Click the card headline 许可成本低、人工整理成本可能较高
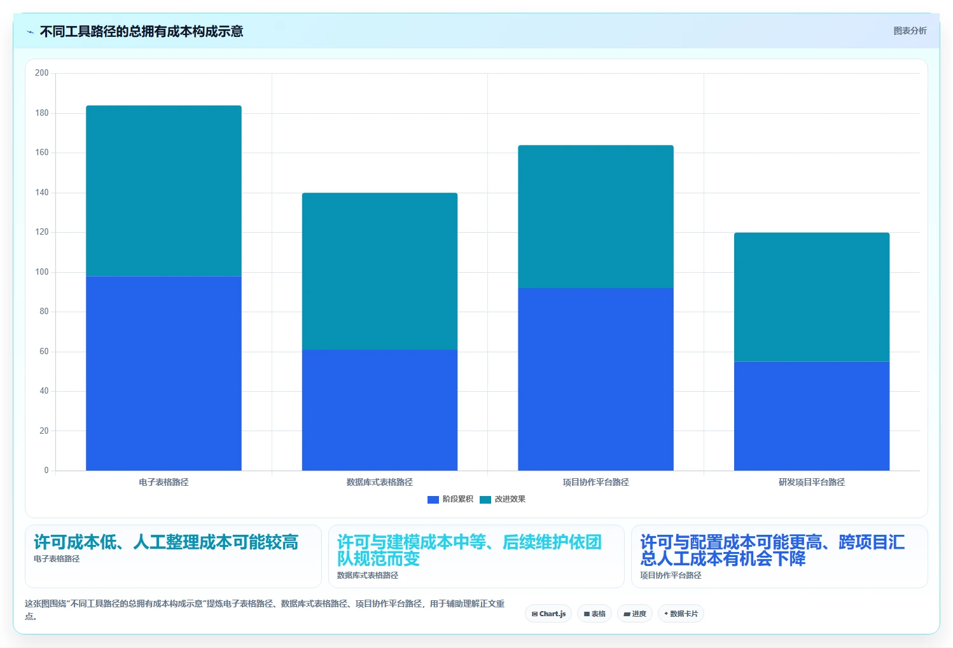The width and height of the screenshot is (953, 648). pos(166,542)
